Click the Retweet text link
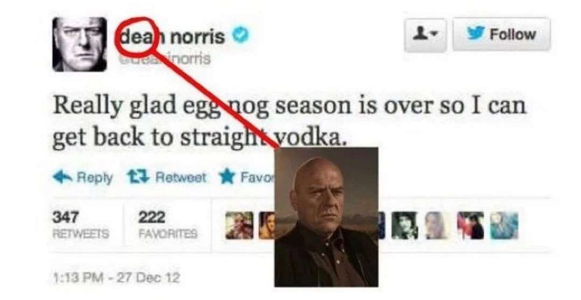The image size is (581, 300). click(181, 177)
